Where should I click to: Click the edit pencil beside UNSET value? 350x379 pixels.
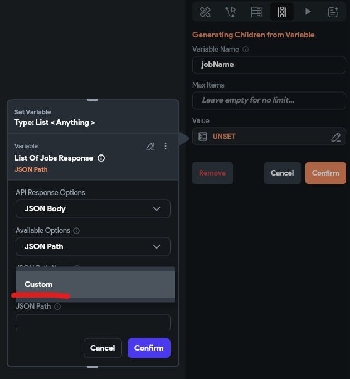pos(336,137)
